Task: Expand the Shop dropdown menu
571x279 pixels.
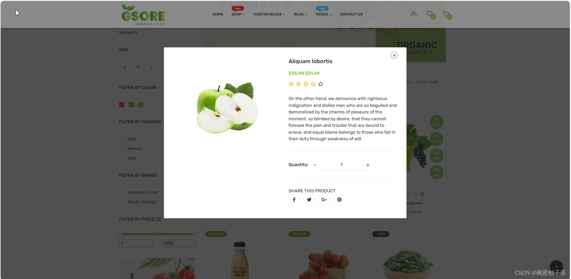Action: [238, 14]
